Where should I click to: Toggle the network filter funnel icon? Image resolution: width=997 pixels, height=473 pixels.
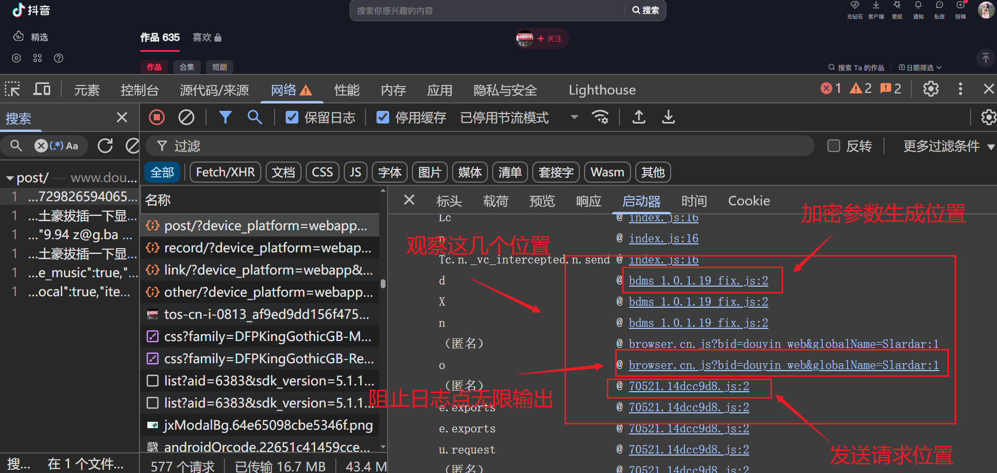click(225, 117)
